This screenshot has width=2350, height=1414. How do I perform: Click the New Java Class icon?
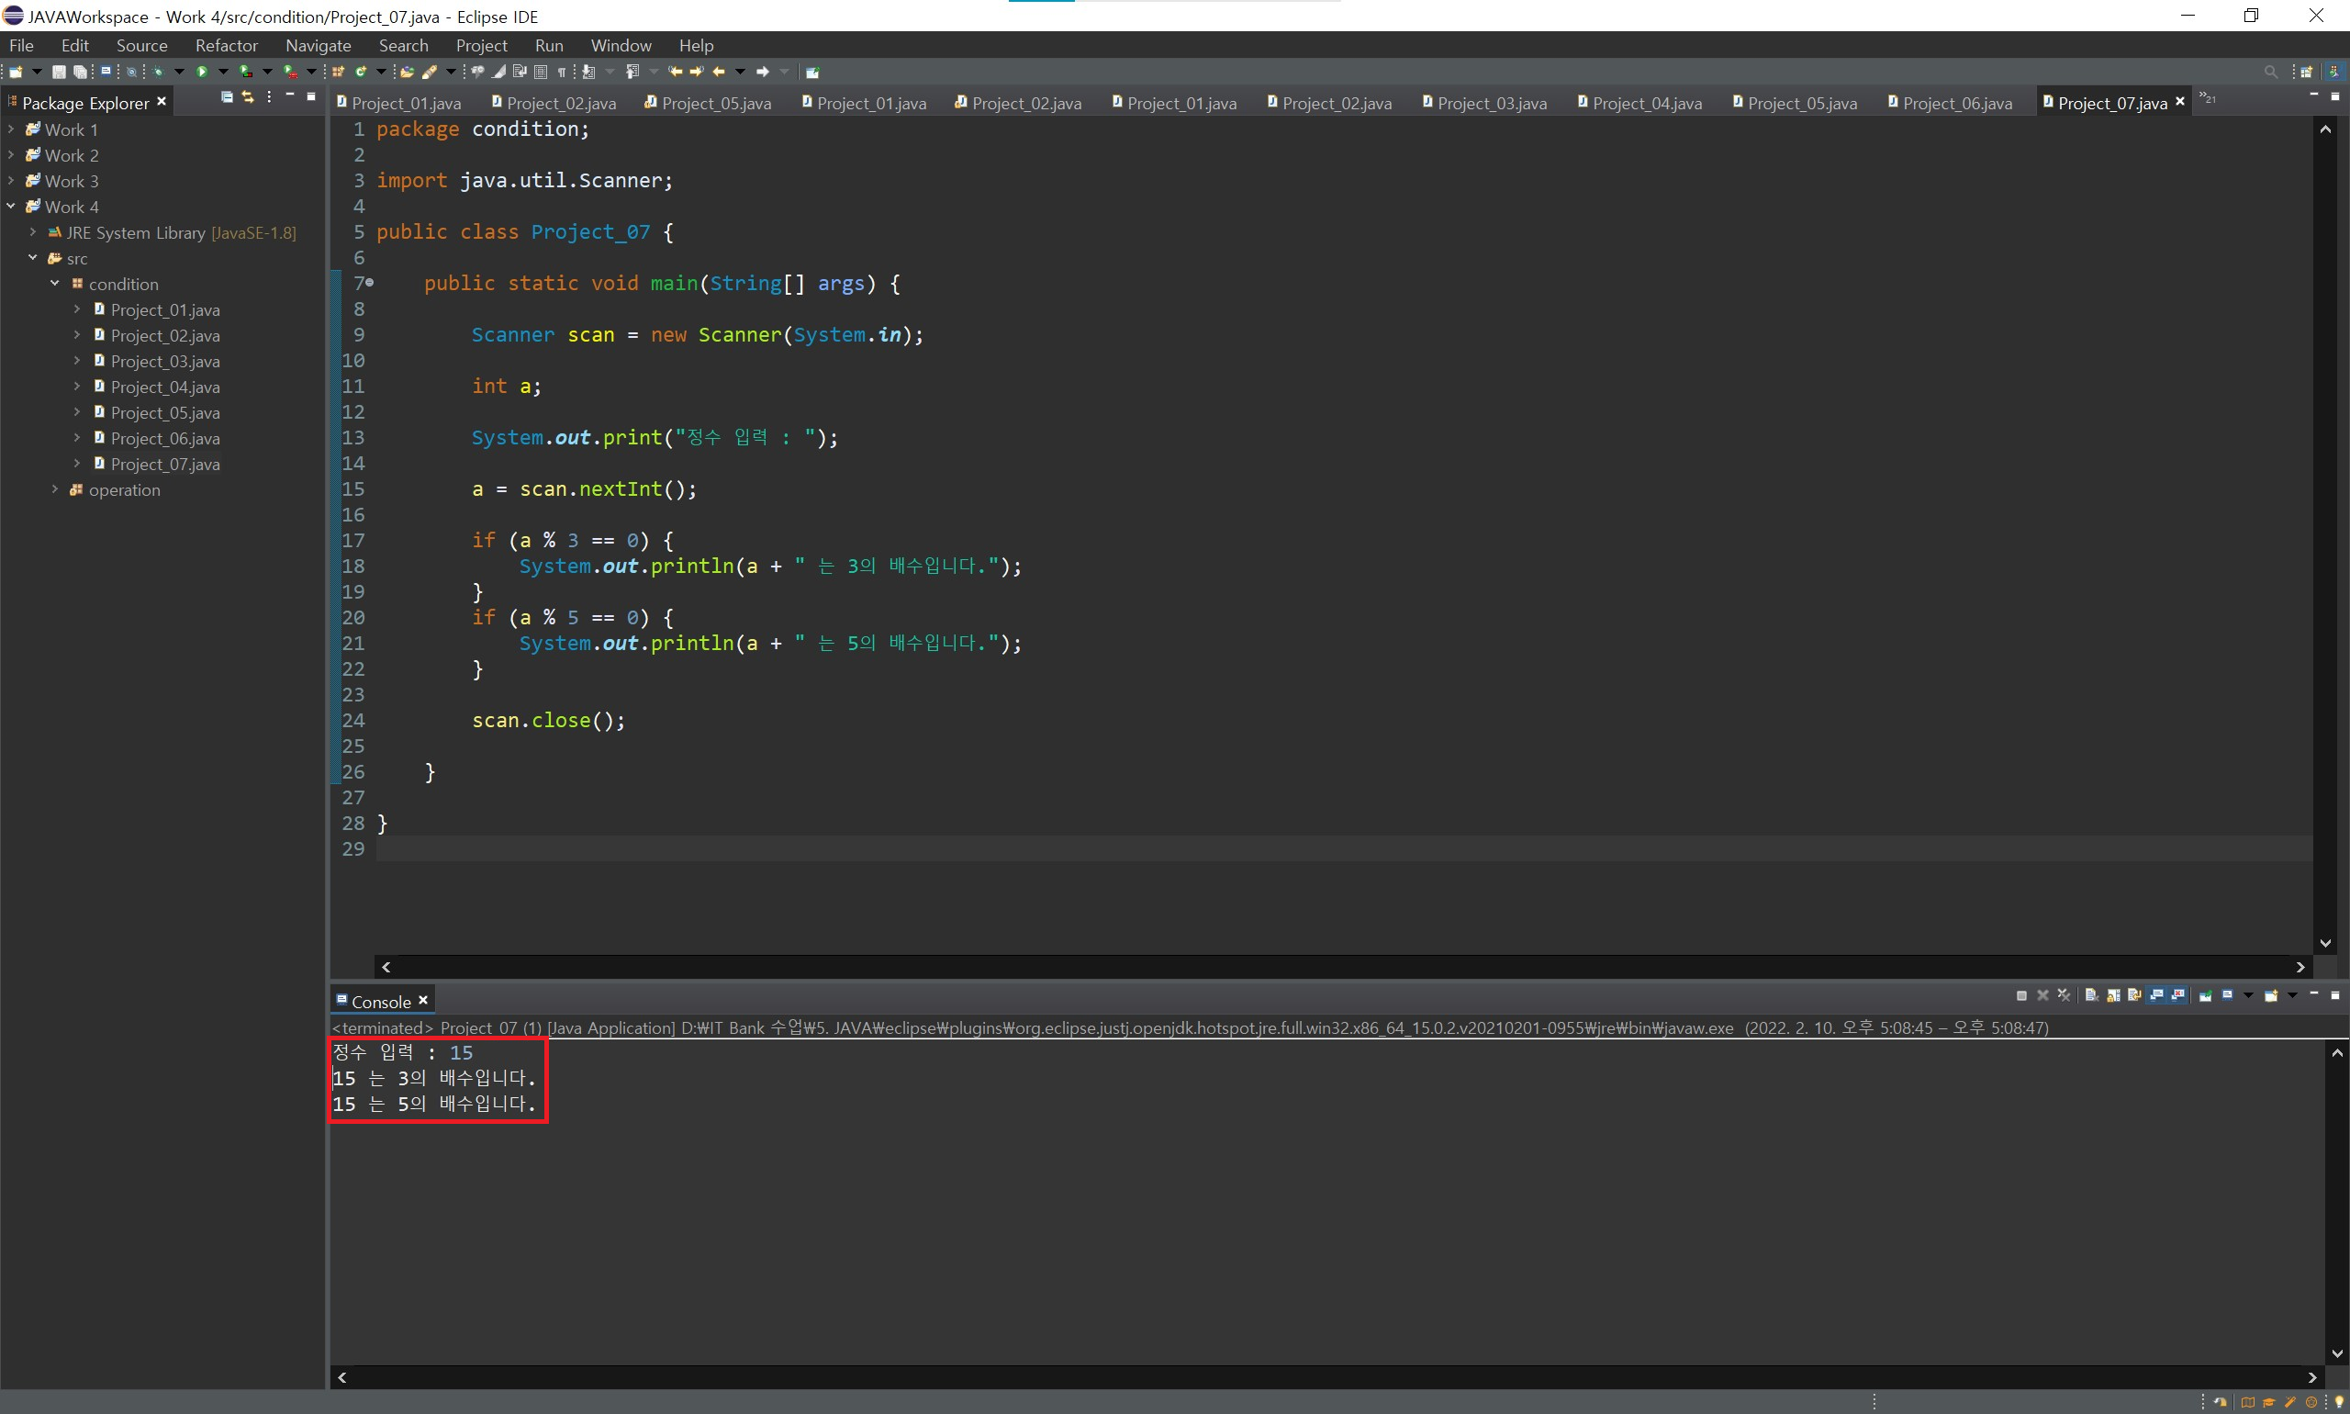click(362, 72)
